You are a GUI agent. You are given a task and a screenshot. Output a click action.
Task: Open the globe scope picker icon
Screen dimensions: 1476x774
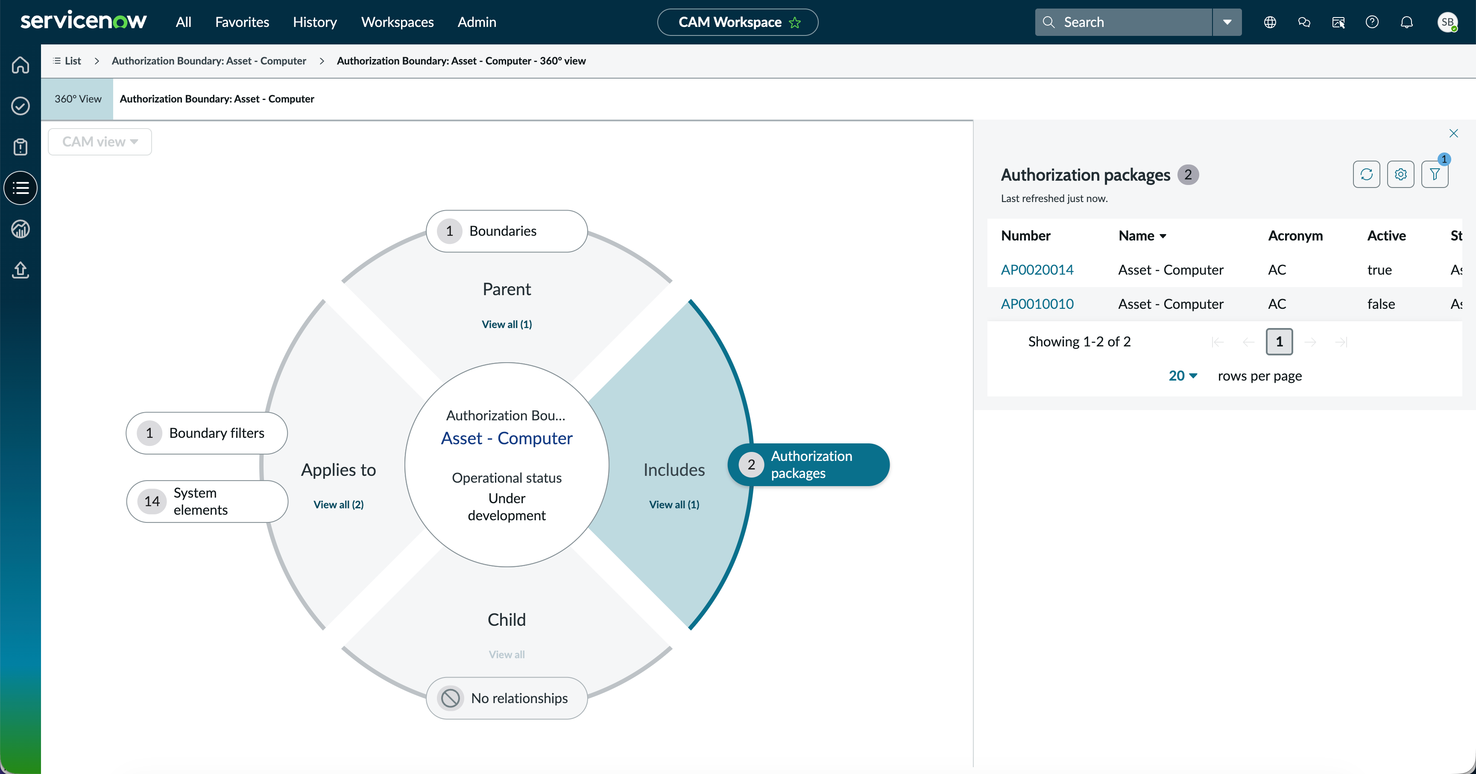point(1270,22)
